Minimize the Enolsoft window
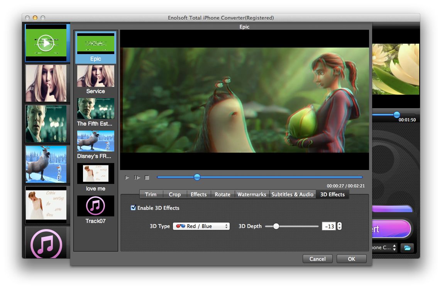 pos(35,18)
